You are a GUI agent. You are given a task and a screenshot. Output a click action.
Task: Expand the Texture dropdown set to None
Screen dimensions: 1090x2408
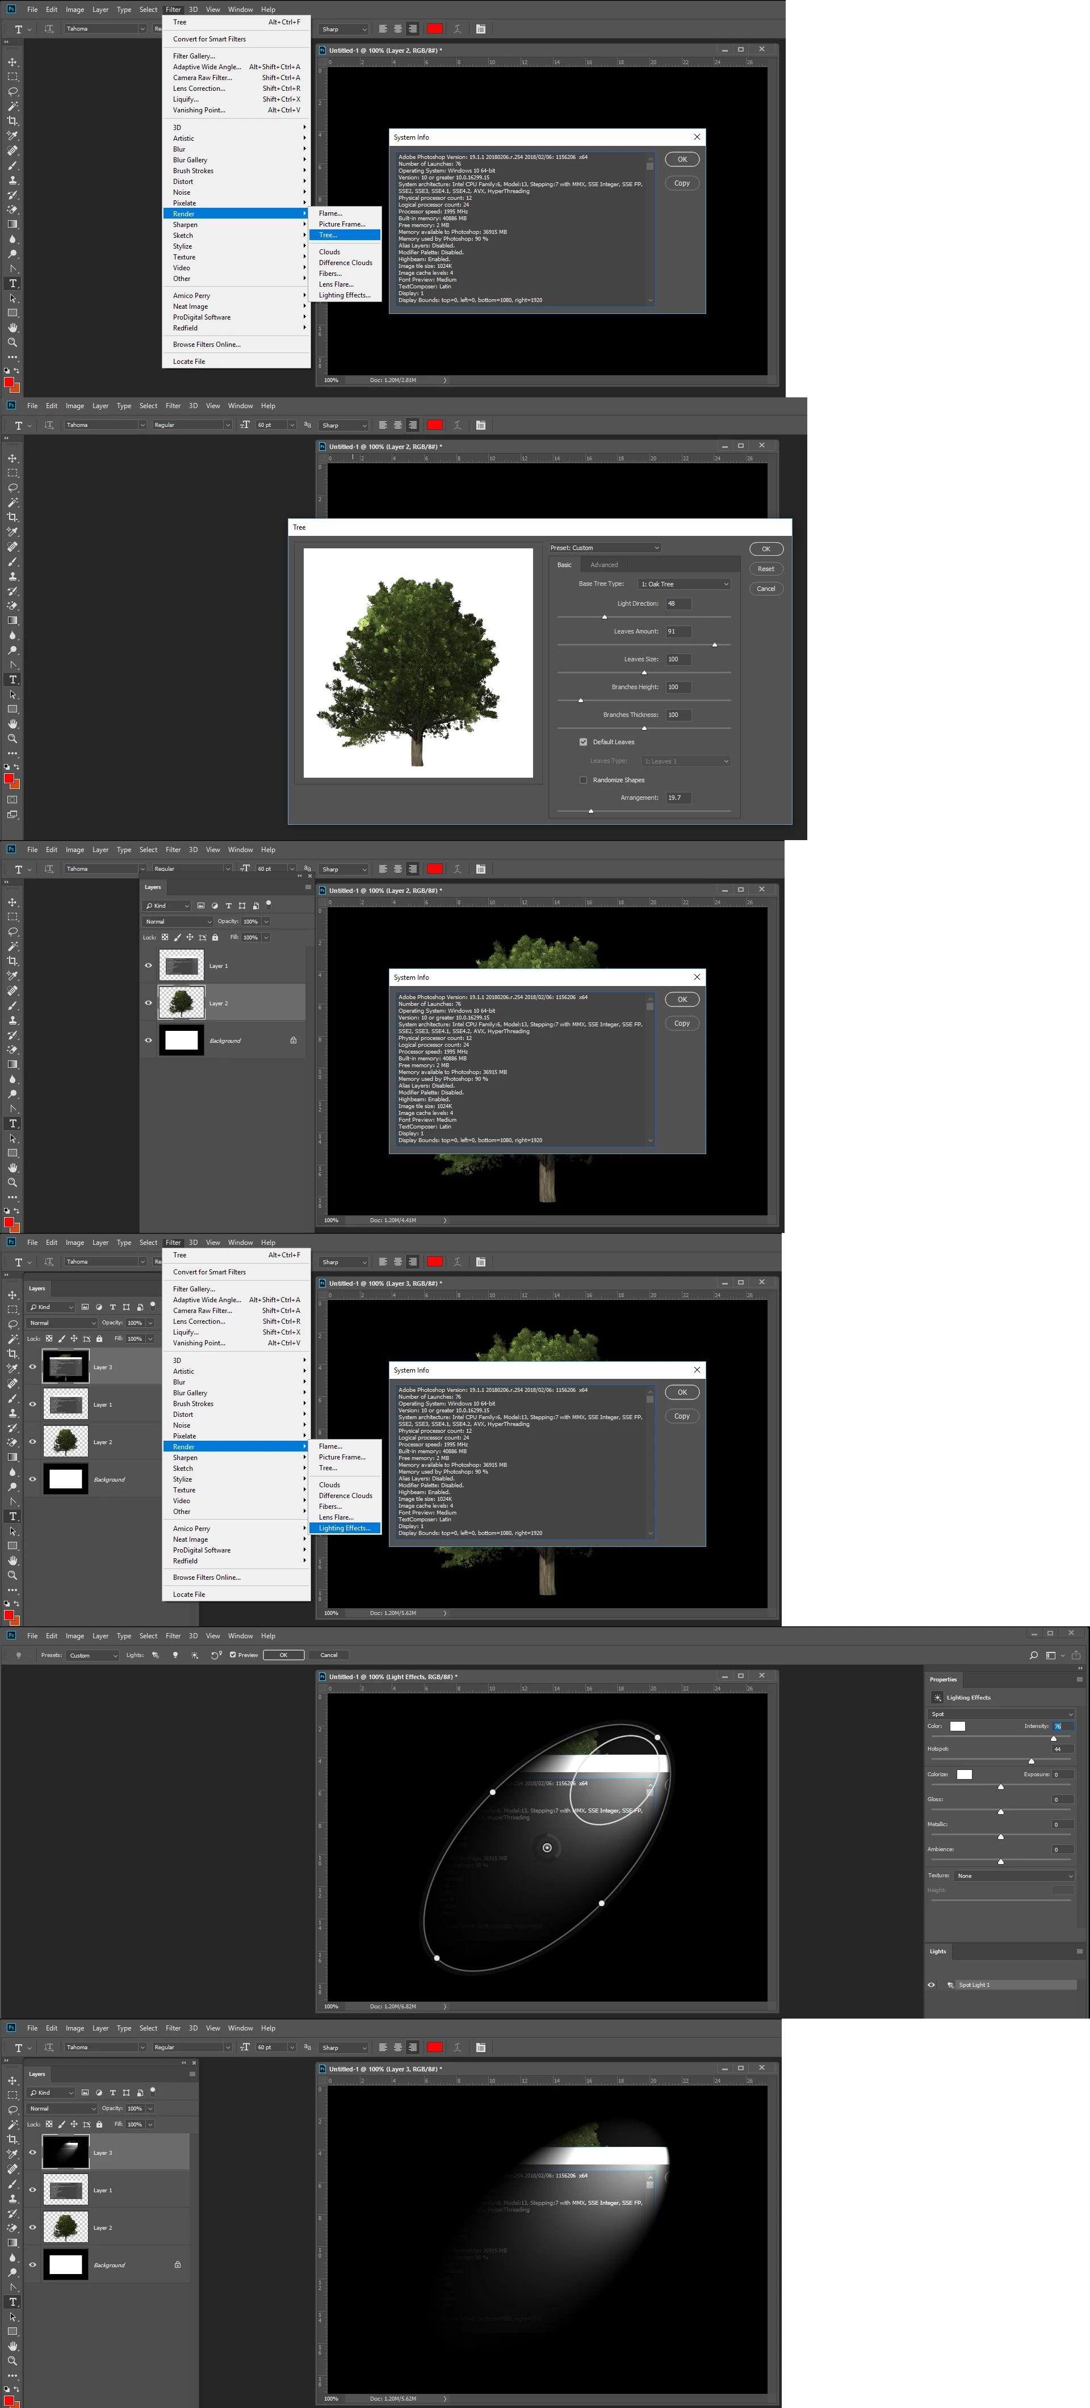pos(1013,1875)
